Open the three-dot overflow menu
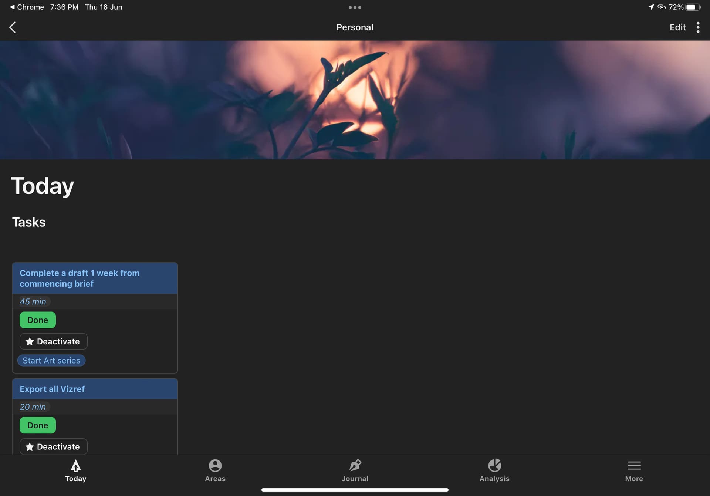This screenshot has height=496, width=710. point(698,27)
